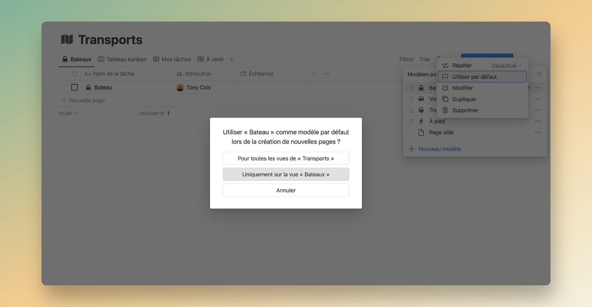Switch to the Tableau kanban tab
This screenshot has height=307, width=592.
tap(122, 59)
